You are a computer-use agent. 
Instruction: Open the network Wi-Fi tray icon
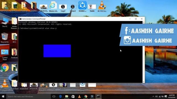[x=160, y=97]
